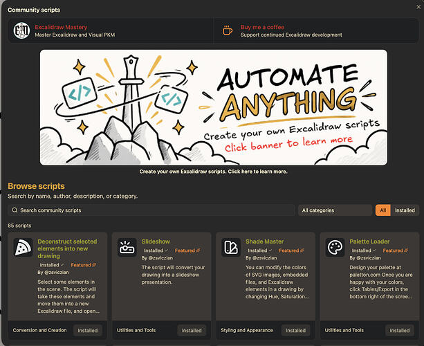
Task: Close the Community scripts dialog
Action: 418,7
